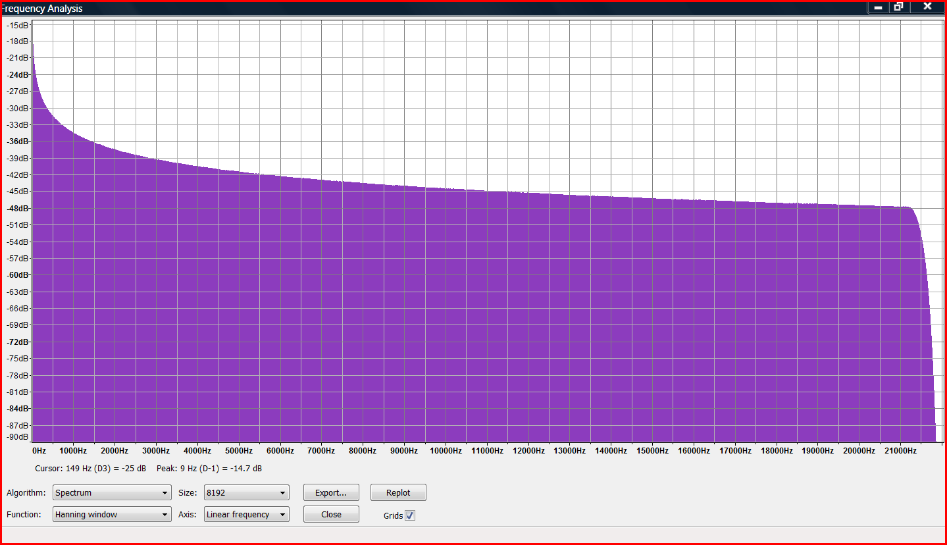Click the '1000Hz' frequency axis label
Image resolution: width=947 pixels, height=545 pixels.
click(73, 451)
